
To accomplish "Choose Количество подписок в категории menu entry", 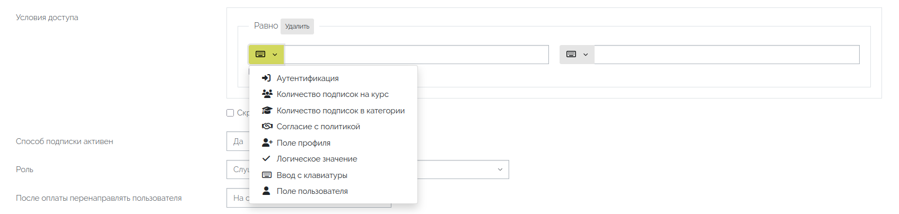I will (x=341, y=111).
